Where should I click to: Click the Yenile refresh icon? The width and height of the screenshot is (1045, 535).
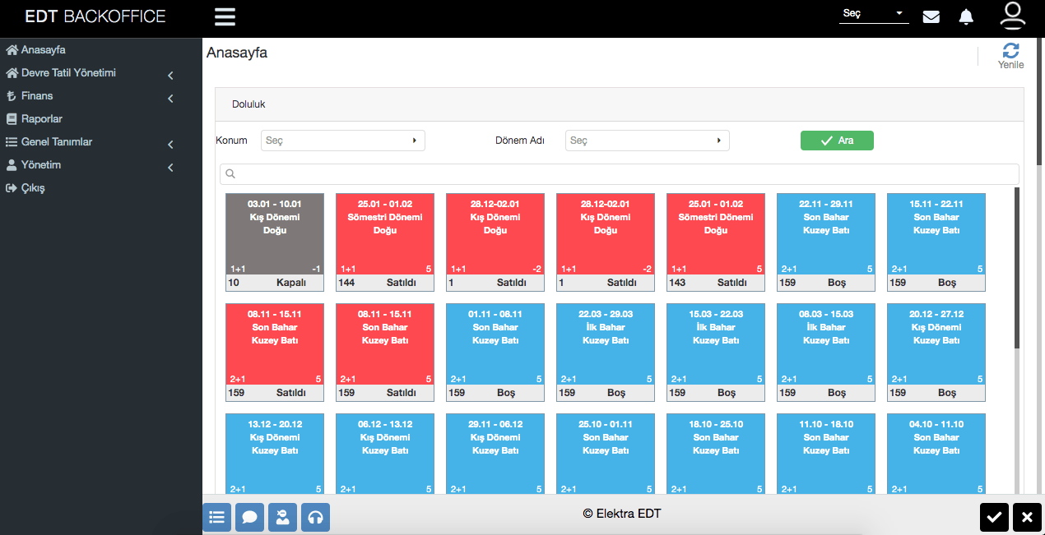1010,51
